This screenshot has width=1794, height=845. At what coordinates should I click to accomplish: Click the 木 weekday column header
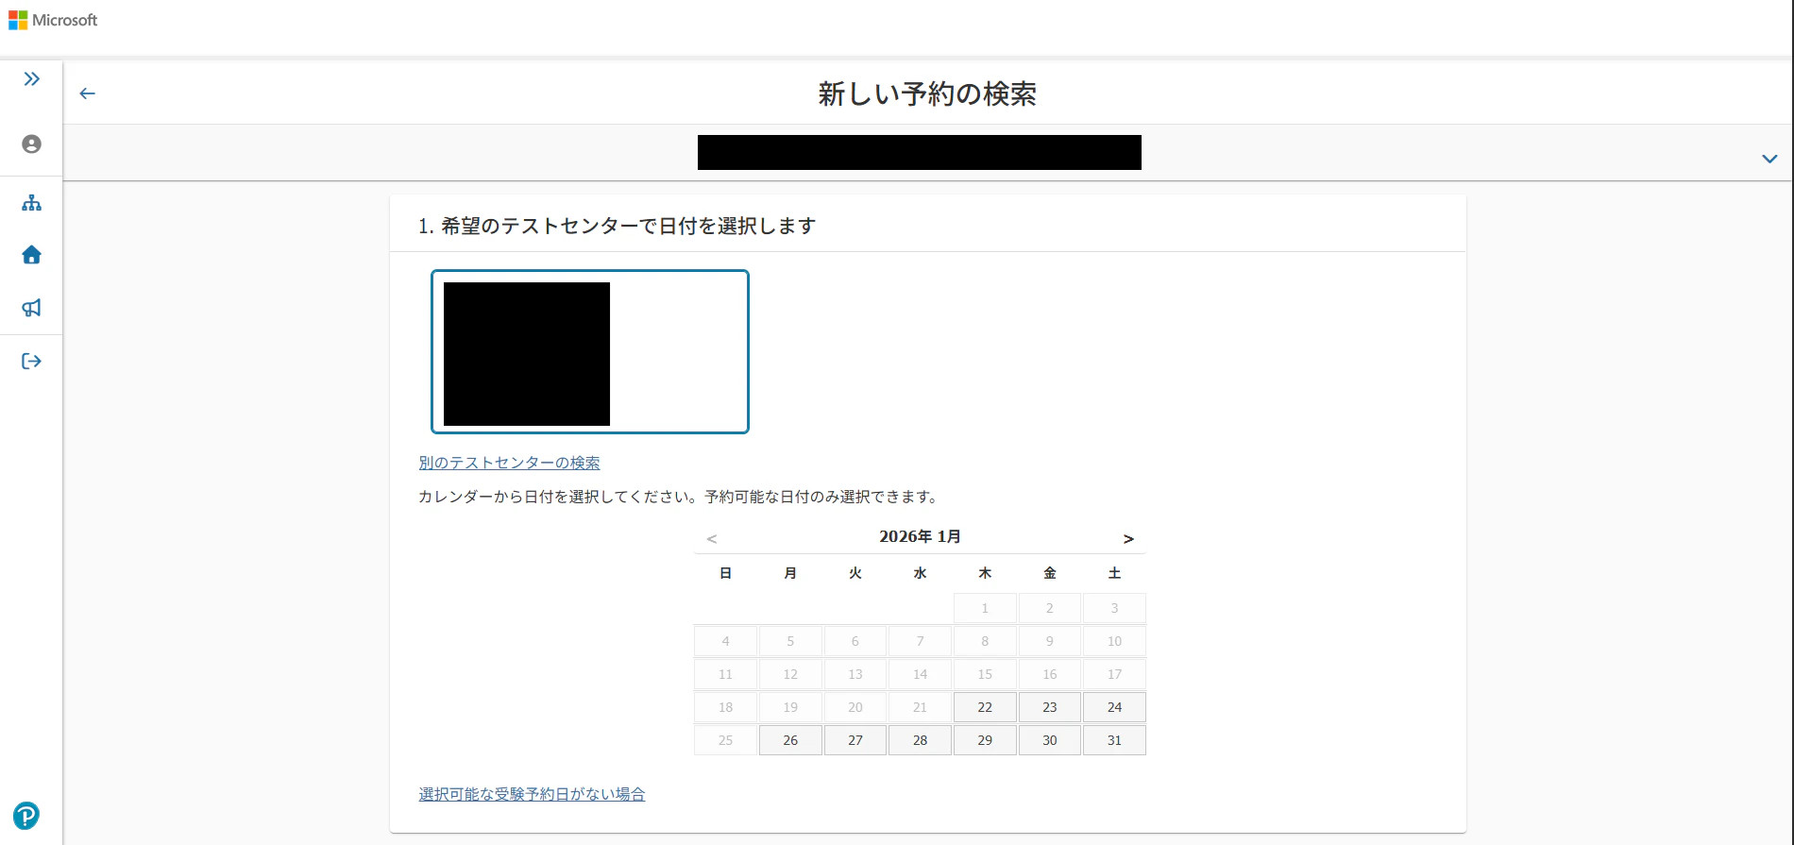pyautogui.click(x=985, y=573)
